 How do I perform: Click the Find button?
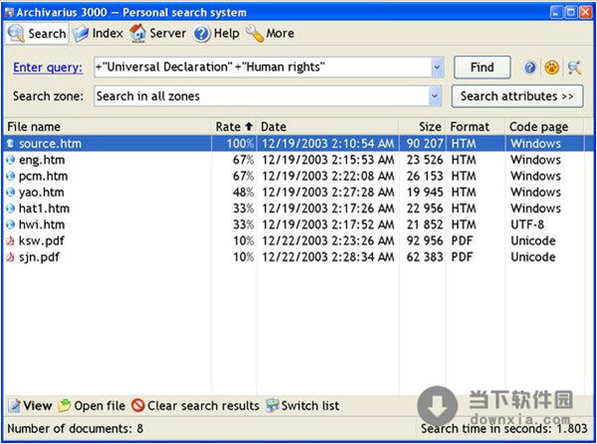pos(482,68)
